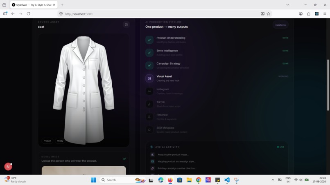Click the model image green checkmark

point(124,159)
